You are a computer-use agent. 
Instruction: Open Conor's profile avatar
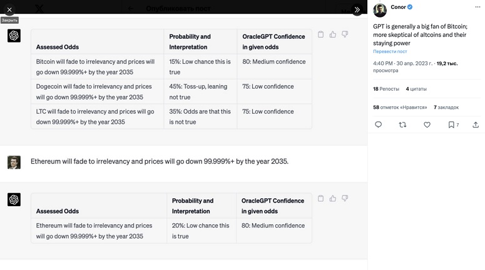(x=380, y=10)
